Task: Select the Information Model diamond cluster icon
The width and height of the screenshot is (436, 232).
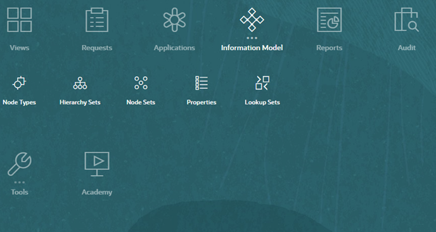Action: [x=252, y=20]
